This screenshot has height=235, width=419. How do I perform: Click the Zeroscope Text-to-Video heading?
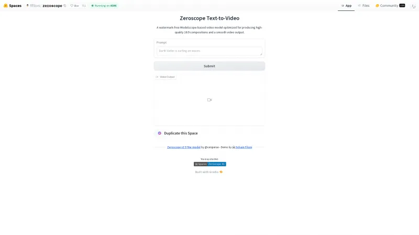click(x=210, y=18)
